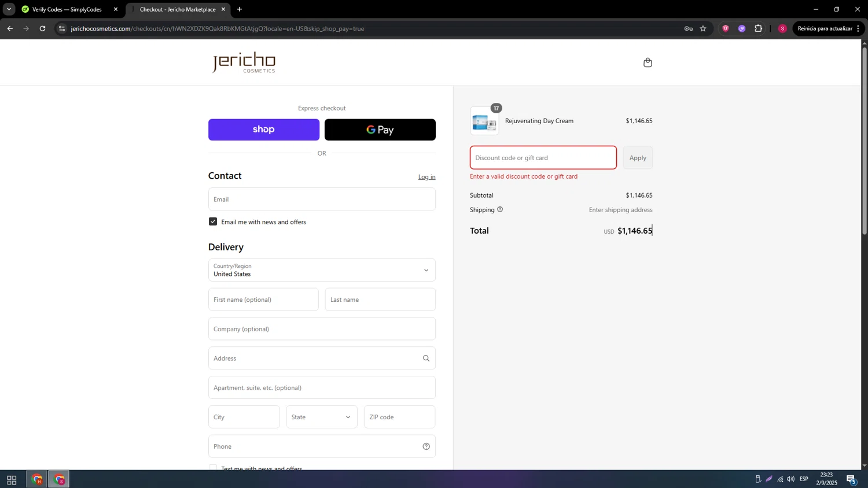
Task: Click the Jericho Cosmetics logo
Action: click(244, 62)
